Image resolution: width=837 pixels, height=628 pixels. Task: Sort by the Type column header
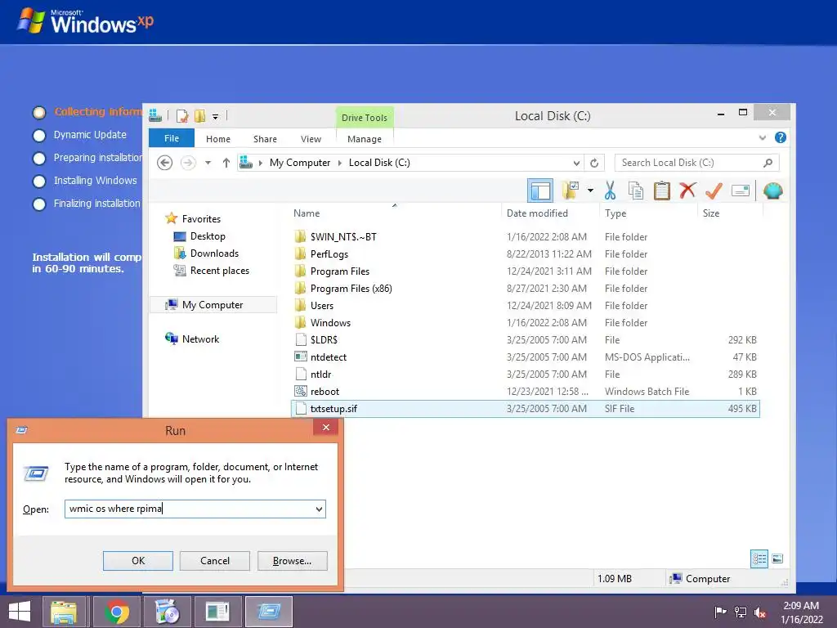click(615, 213)
